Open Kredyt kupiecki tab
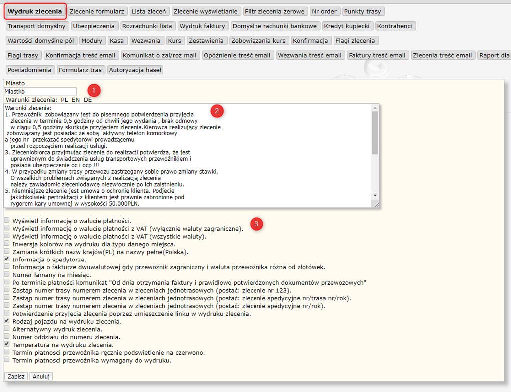Viewport: 511px width, 392px height. tap(347, 26)
